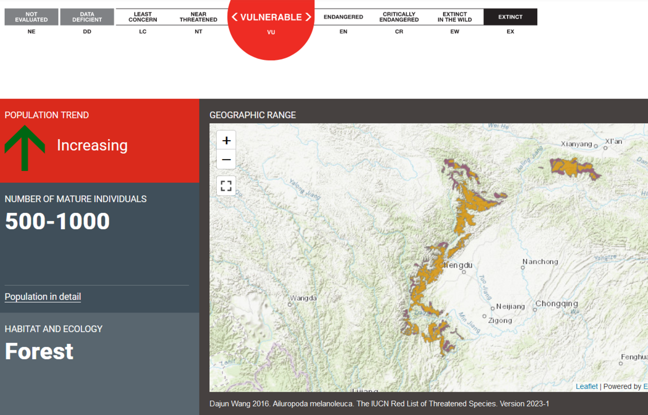
Task: Click the right chevron beside VULNERABLE
Action: (308, 17)
